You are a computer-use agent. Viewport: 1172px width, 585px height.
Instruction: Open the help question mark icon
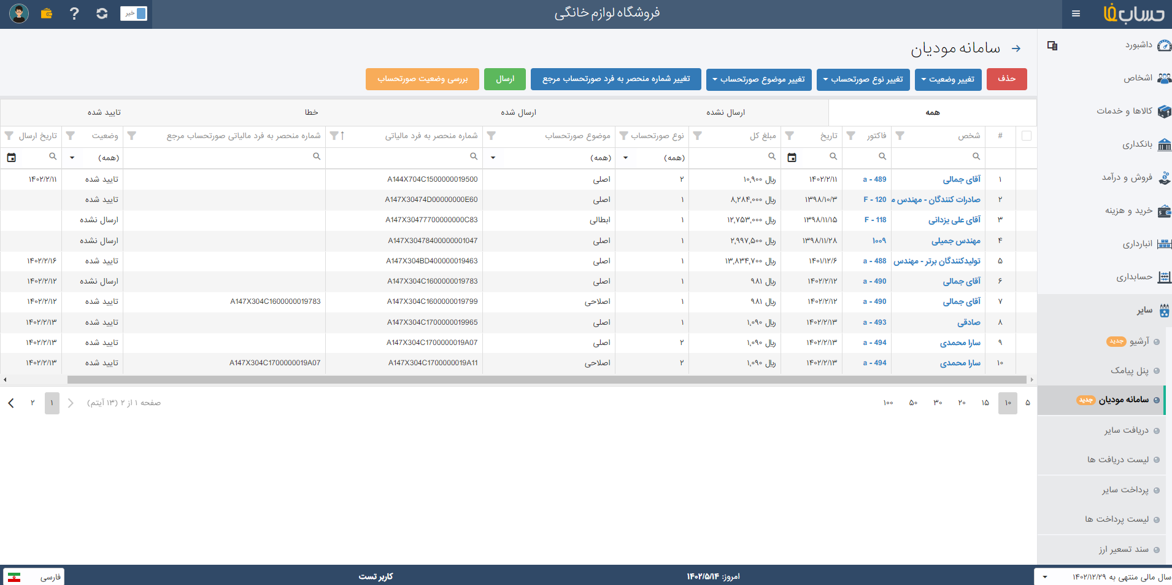click(x=74, y=14)
